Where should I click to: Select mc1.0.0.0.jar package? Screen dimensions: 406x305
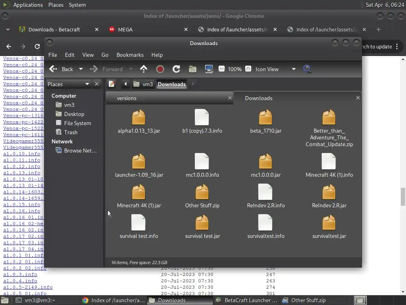coord(266,161)
